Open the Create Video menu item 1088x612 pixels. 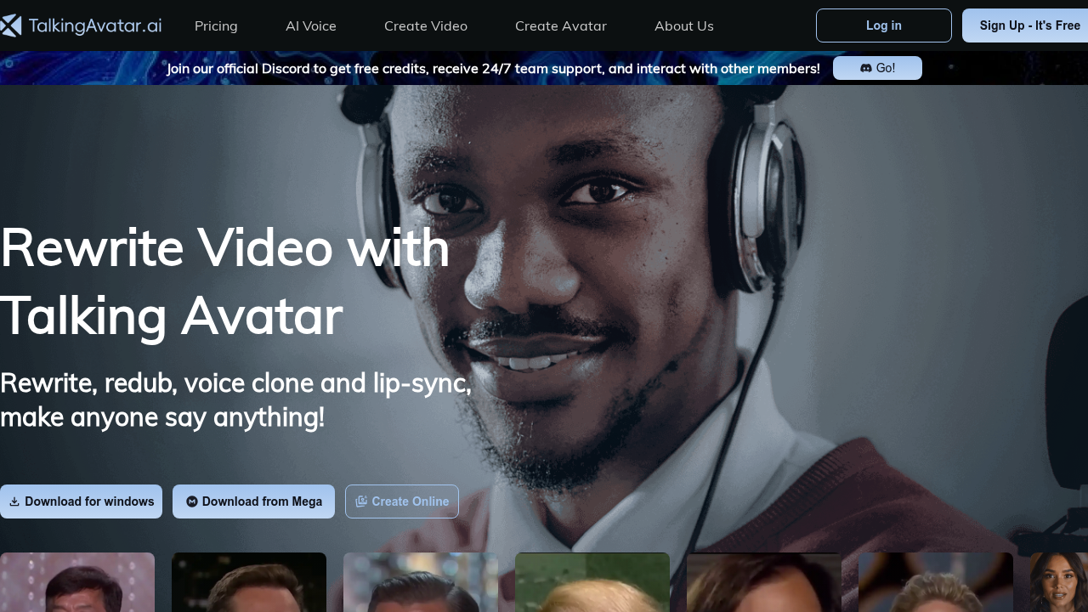(x=426, y=25)
